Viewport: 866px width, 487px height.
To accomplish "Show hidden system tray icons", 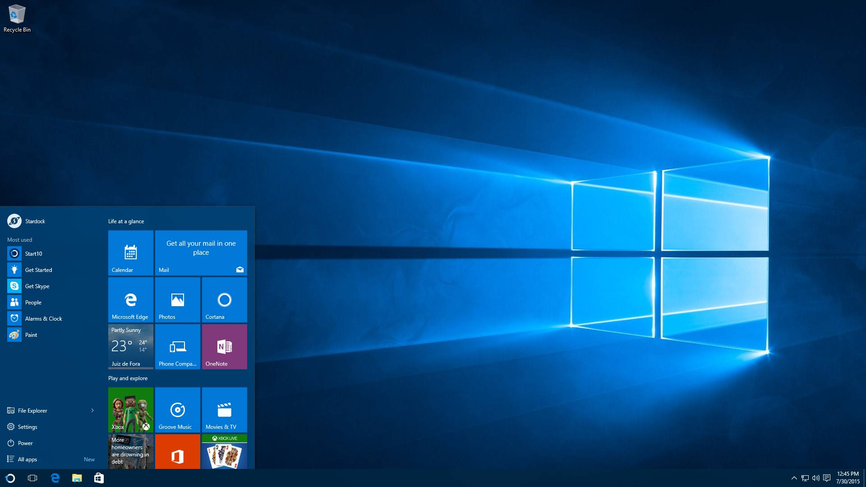I will click(x=794, y=478).
